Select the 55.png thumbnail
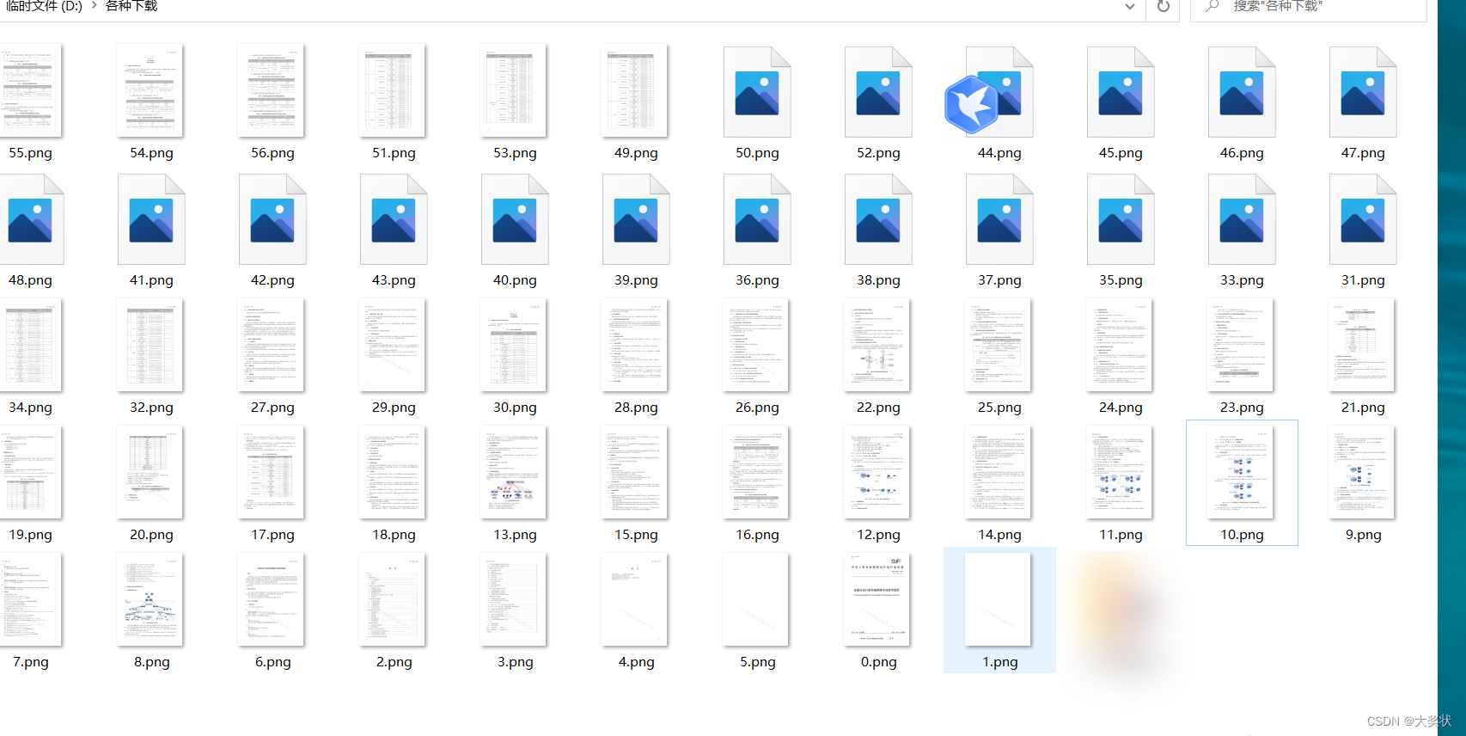Screen dimensions: 1466x736 (x=30, y=90)
